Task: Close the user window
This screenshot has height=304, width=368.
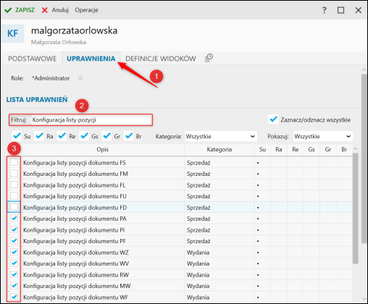Action: 359,10
